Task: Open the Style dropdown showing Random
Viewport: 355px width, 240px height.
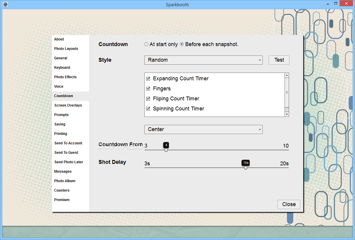Action: point(204,60)
